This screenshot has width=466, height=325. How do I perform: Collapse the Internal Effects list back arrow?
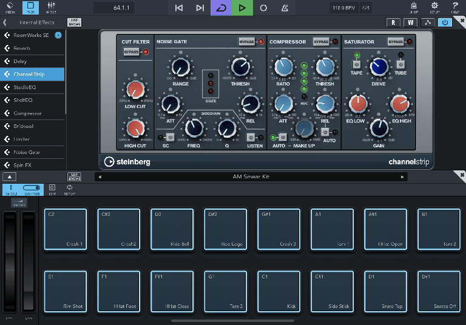pyautogui.click(x=5, y=22)
